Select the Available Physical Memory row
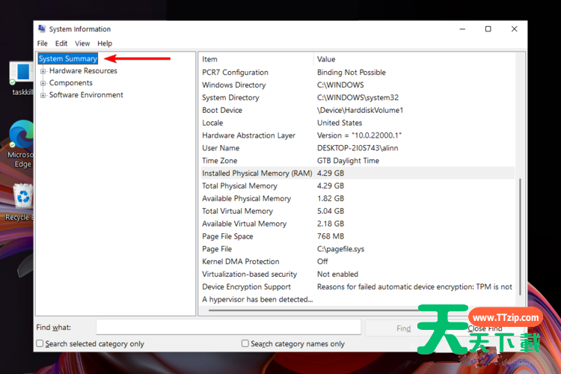Viewport: 561px width, 374px height. click(x=358, y=198)
